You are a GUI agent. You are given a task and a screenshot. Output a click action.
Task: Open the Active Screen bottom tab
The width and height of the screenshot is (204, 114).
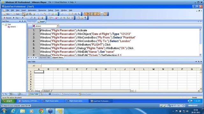(85, 94)
